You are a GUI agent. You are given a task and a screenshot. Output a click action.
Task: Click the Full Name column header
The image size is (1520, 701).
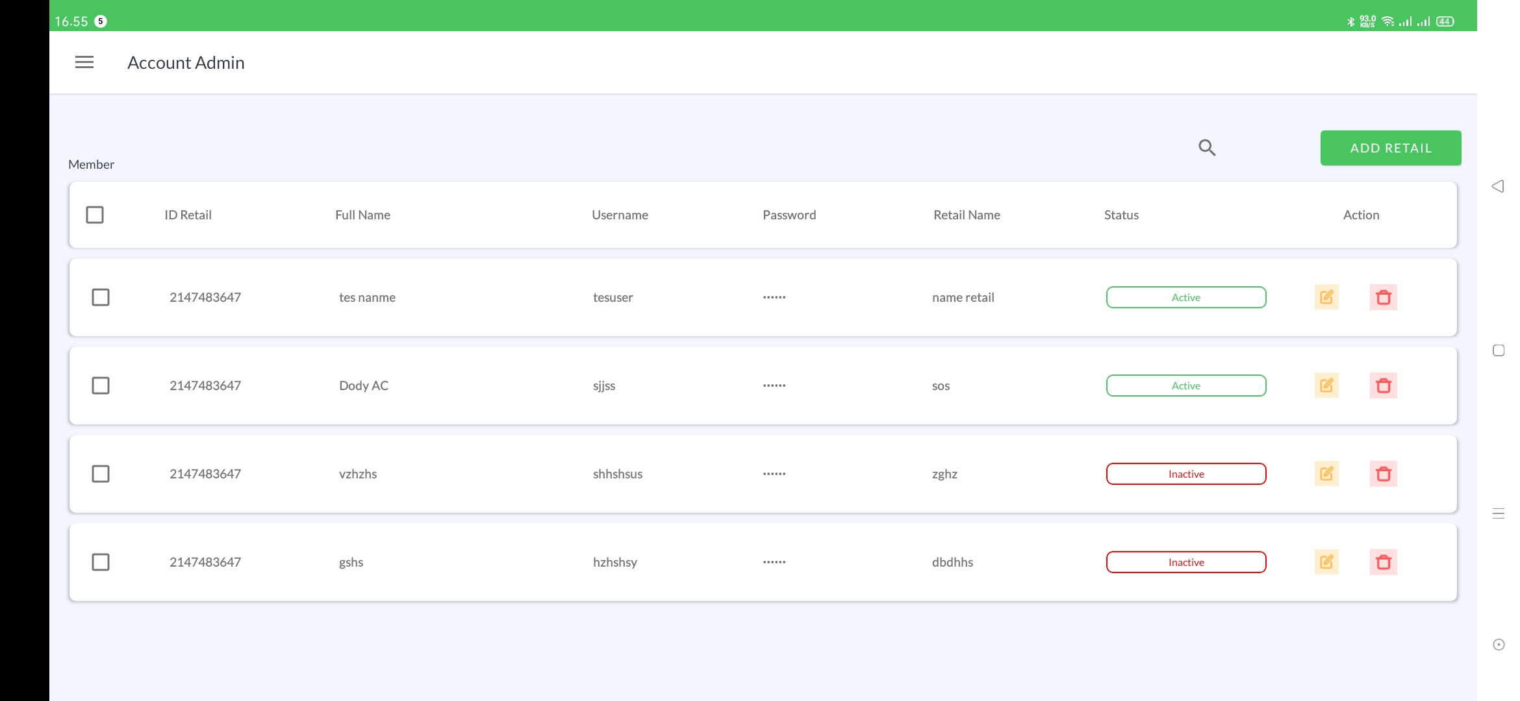coord(362,215)
